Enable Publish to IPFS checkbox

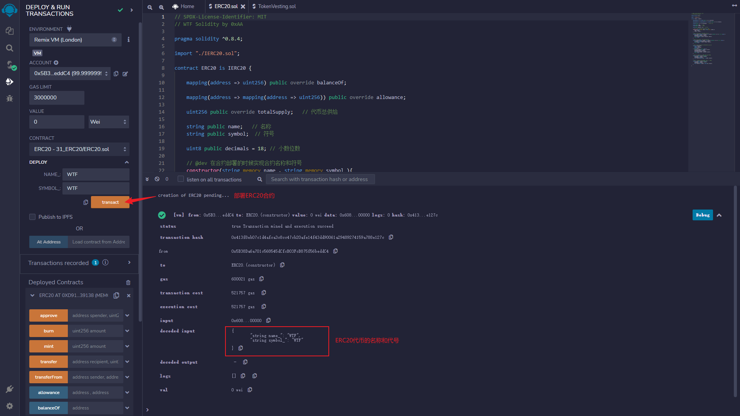tap(32, 217)
